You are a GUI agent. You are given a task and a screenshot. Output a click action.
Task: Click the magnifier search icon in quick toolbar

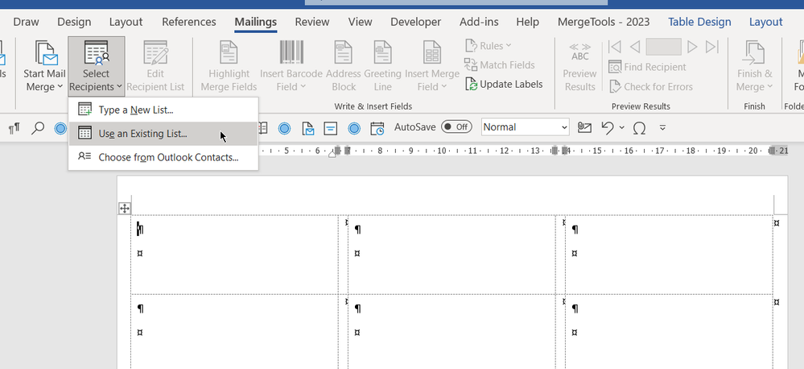pos(38,128)
